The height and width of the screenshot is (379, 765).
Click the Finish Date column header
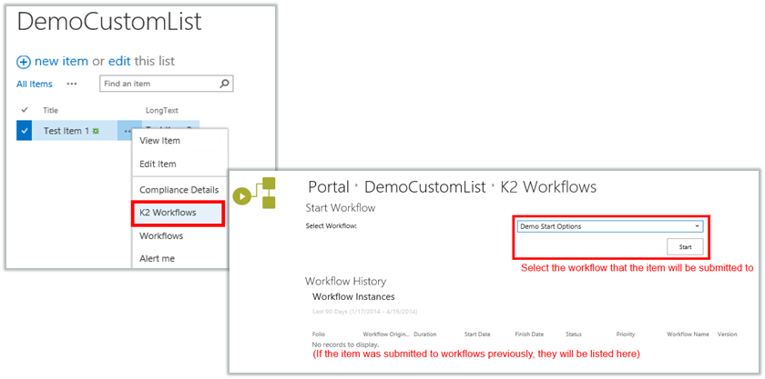529,334
